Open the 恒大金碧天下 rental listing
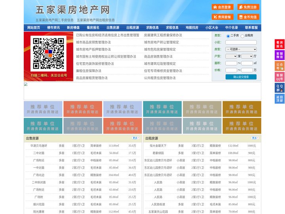This screenshot has height=214, width=285. (x=158, y=146)
